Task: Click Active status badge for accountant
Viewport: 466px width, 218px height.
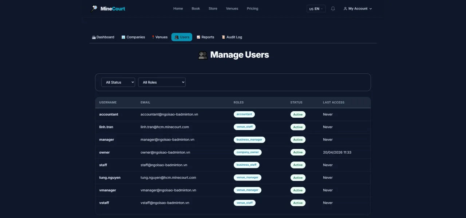Action: (x=298, y=114)
